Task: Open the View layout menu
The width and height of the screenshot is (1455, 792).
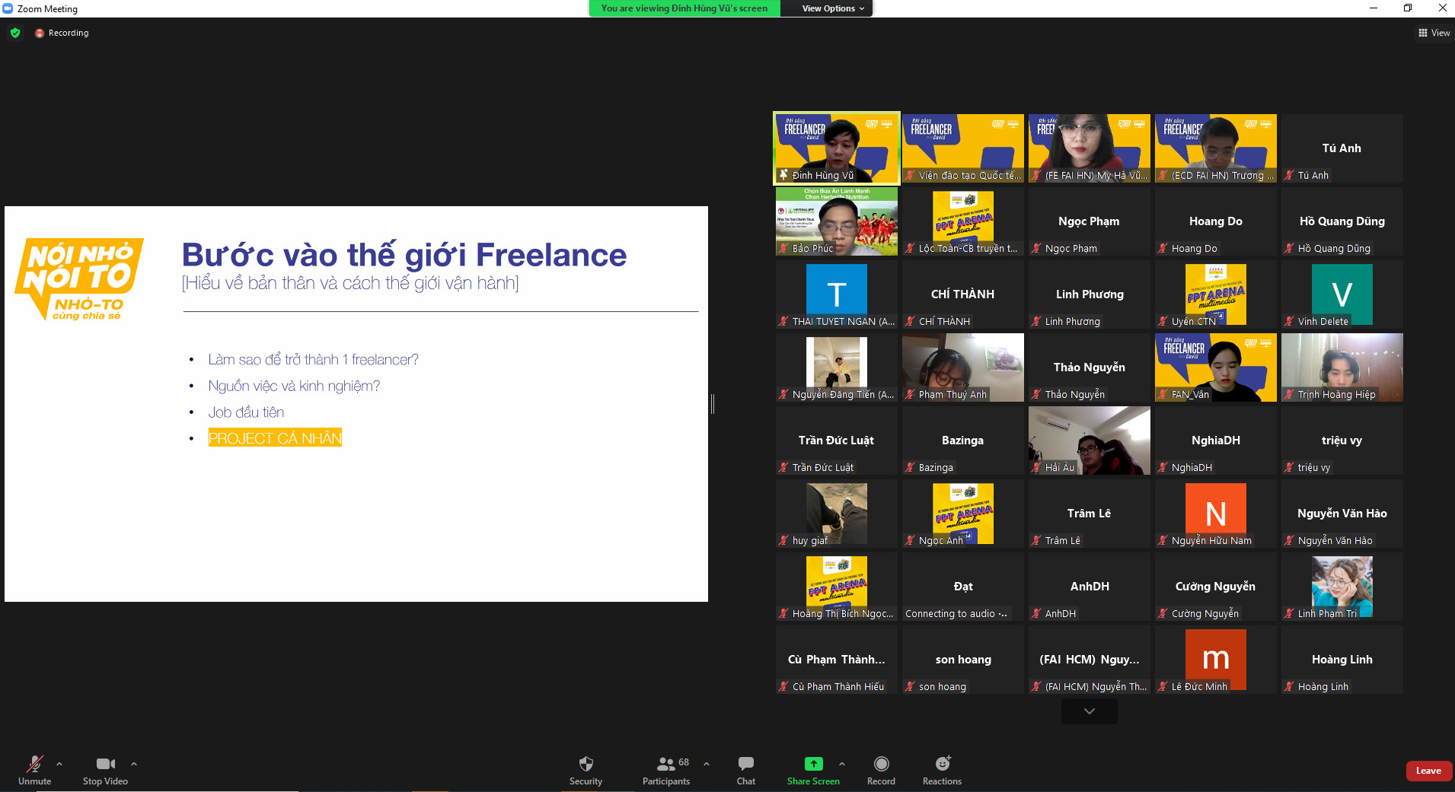Action: click(1434, 33)
